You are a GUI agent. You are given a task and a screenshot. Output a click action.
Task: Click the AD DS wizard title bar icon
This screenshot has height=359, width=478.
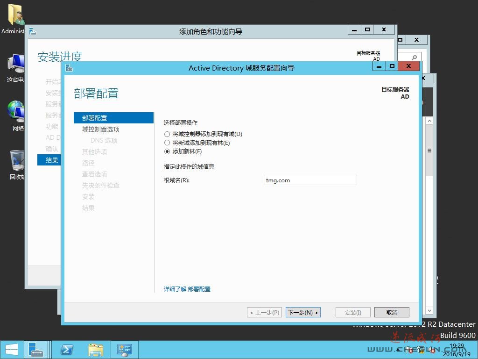[69, 68]
